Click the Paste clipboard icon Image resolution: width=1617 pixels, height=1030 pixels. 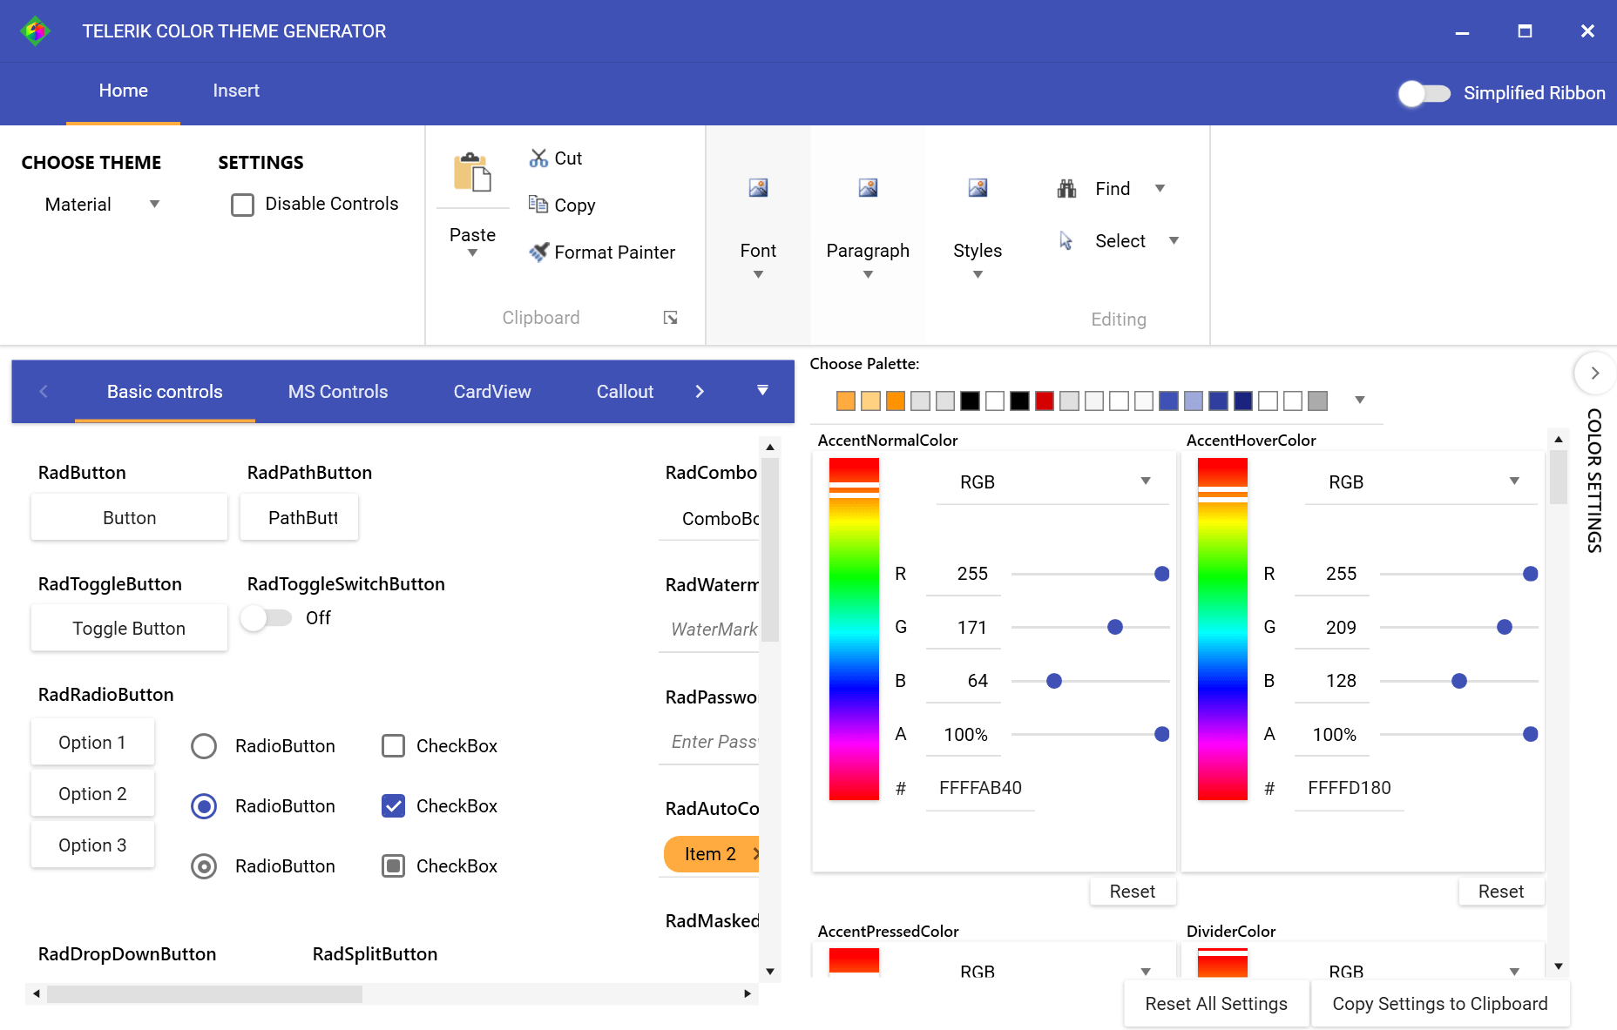(x=472, y=172)
